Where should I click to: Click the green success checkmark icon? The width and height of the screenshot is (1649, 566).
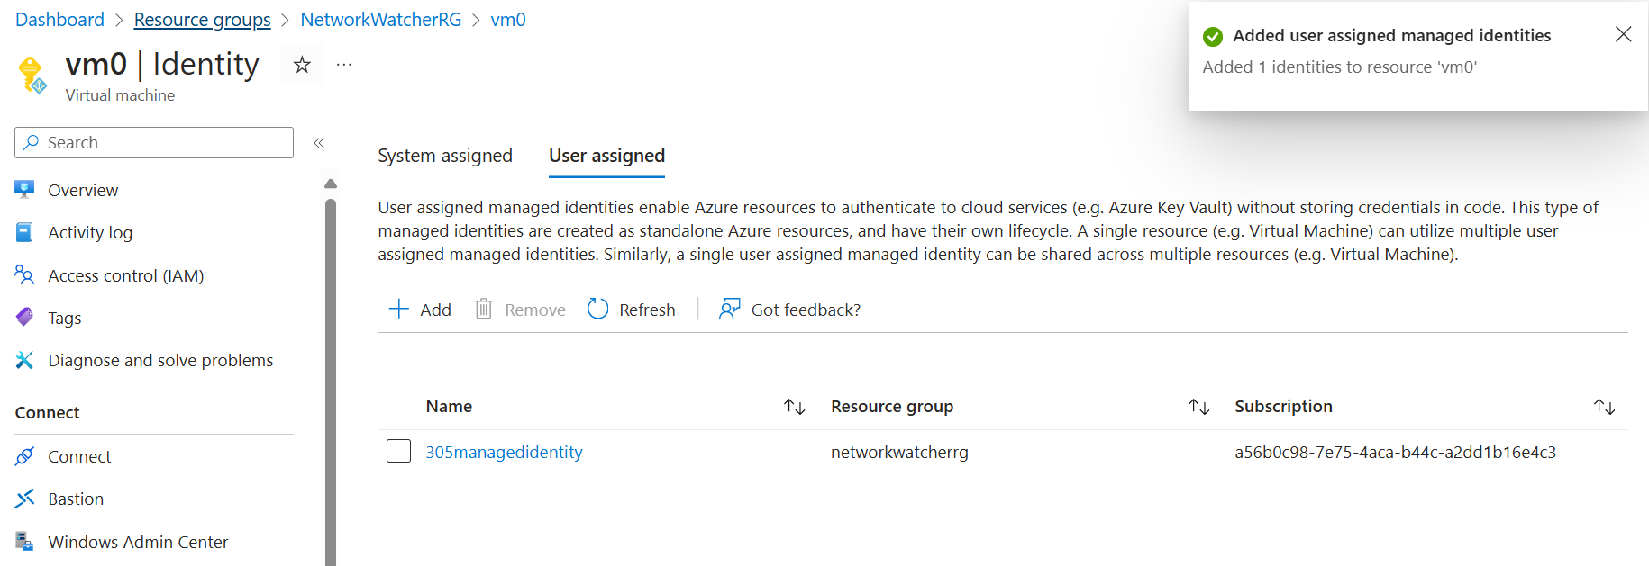click(1213, 36)
